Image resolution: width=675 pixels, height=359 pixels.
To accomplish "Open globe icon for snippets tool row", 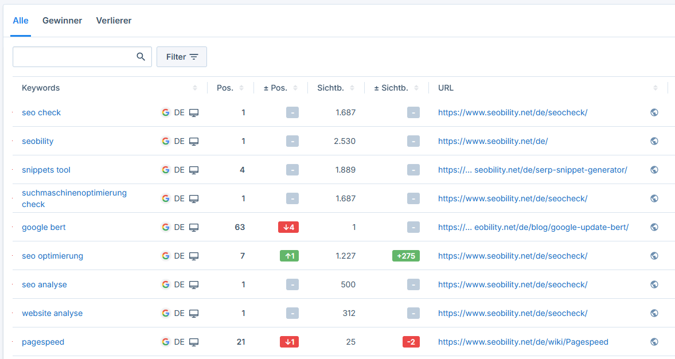I will 654,170.
